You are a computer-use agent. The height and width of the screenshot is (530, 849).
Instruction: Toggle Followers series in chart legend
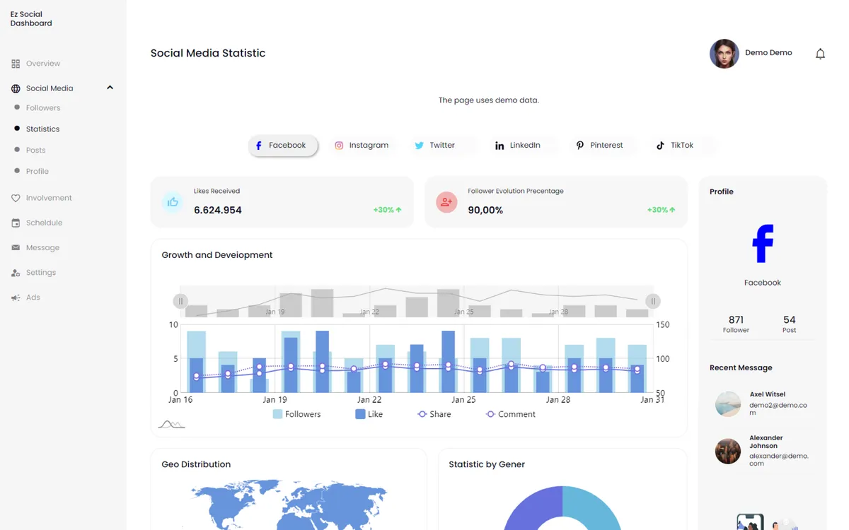(x=296, y=414)
